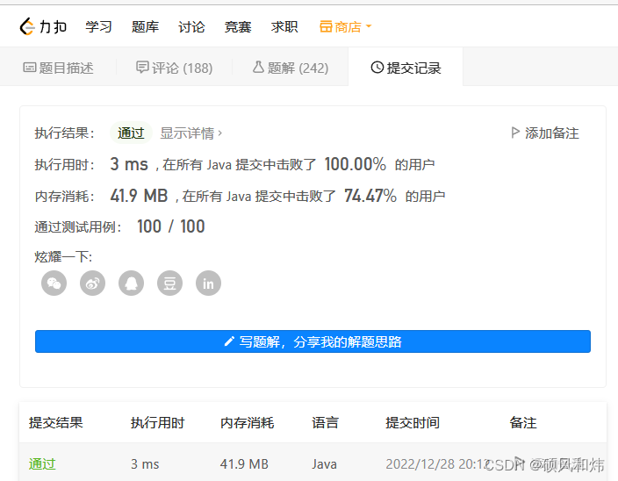Screen dimensions: 618x481
Task: Click the 执行用时 column header
Action: (158, 423)
